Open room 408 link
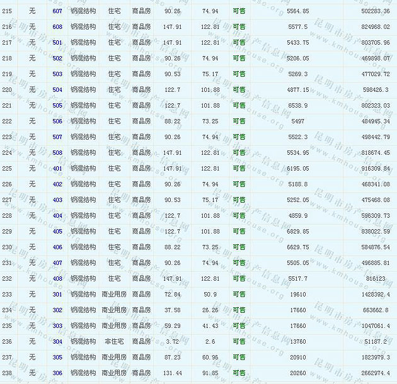397x384 pixels. (57, 279)
